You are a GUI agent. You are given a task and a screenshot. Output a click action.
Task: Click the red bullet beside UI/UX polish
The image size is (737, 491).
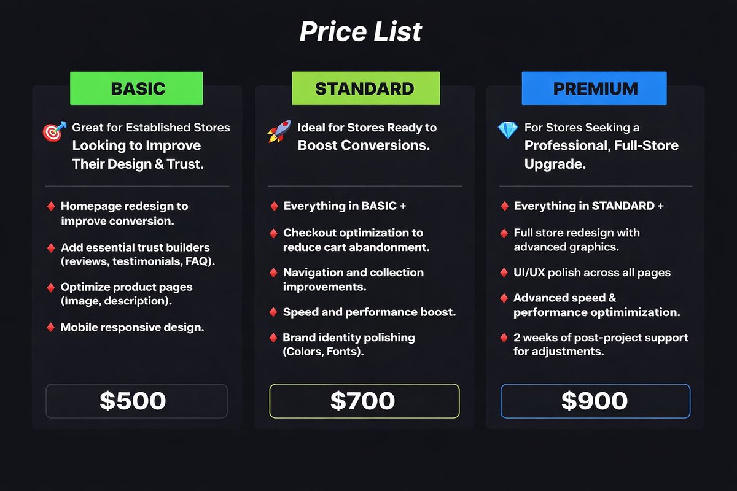click(x=504, y=273)
